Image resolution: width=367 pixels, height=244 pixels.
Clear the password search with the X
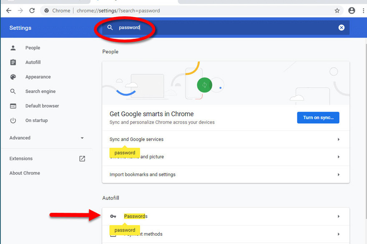342,27
